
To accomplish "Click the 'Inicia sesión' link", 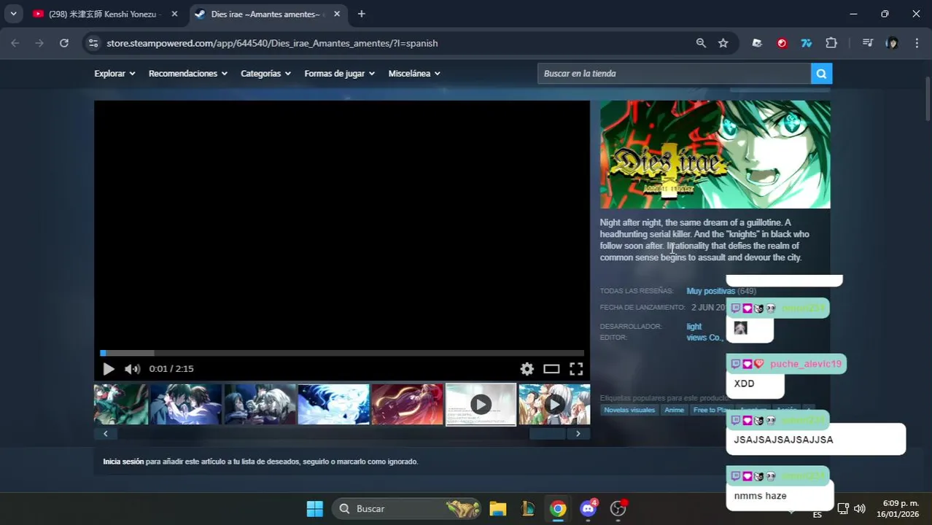I will [123, 462].
